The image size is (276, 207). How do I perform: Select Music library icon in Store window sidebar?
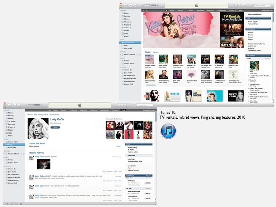tap(122, 13)
